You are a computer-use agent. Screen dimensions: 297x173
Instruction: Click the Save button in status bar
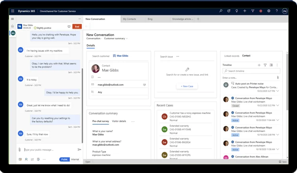click(x=282, y=162)
